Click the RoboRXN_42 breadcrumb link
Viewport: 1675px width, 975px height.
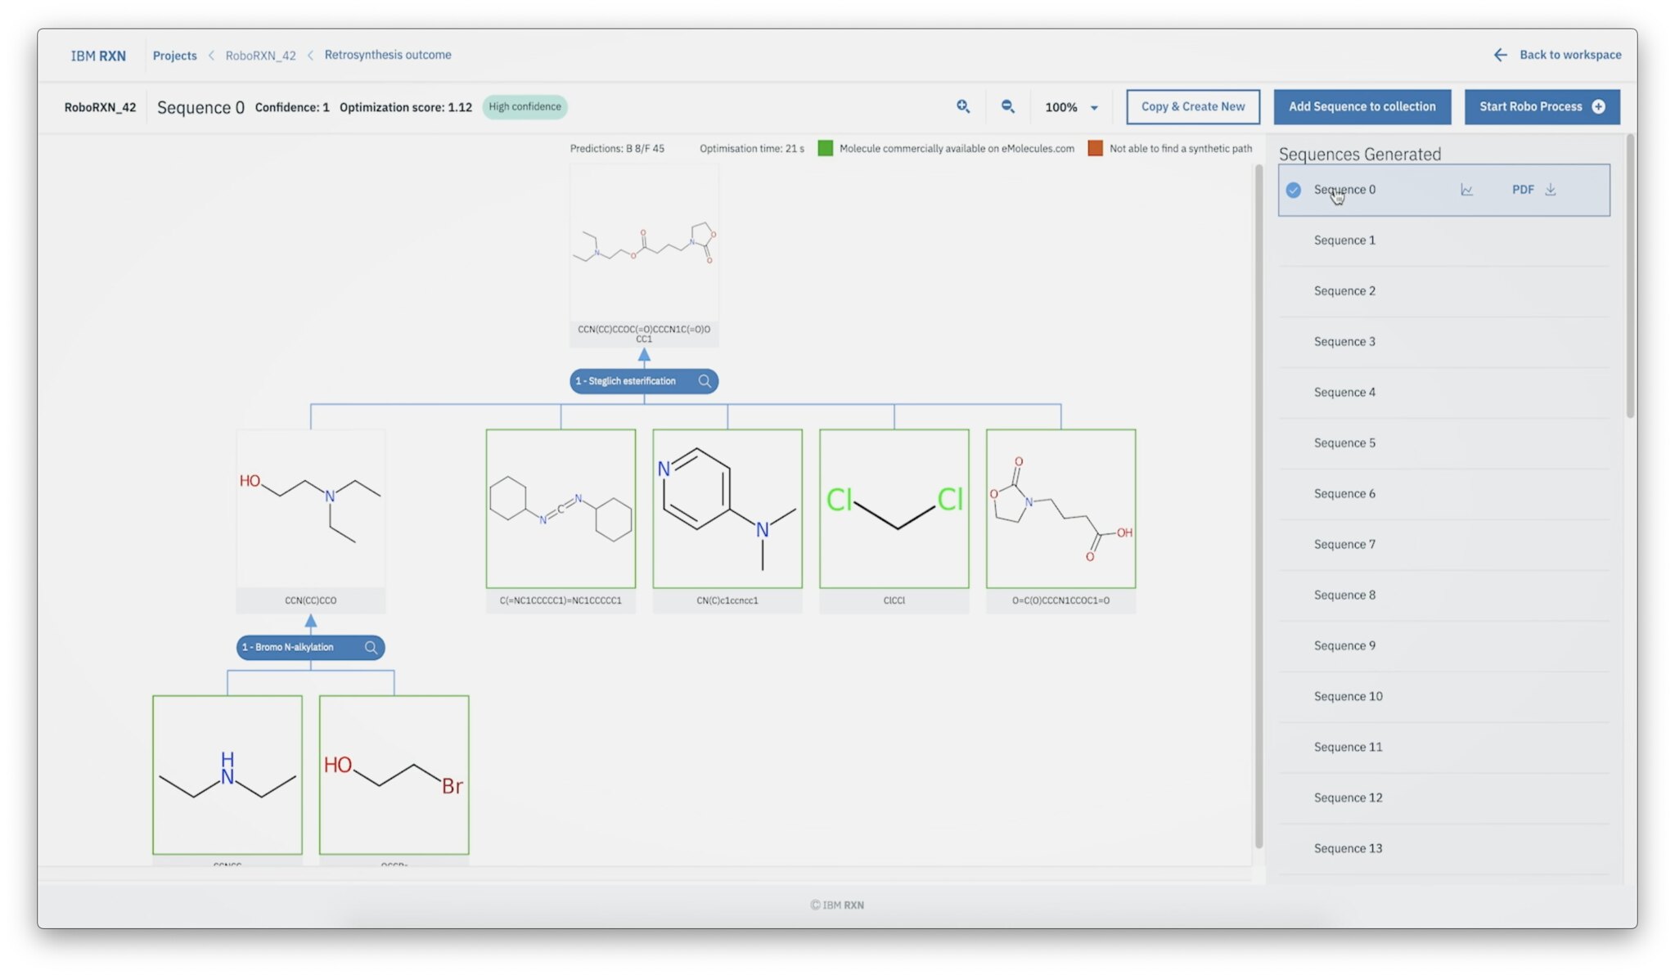(x=260, y=55)
